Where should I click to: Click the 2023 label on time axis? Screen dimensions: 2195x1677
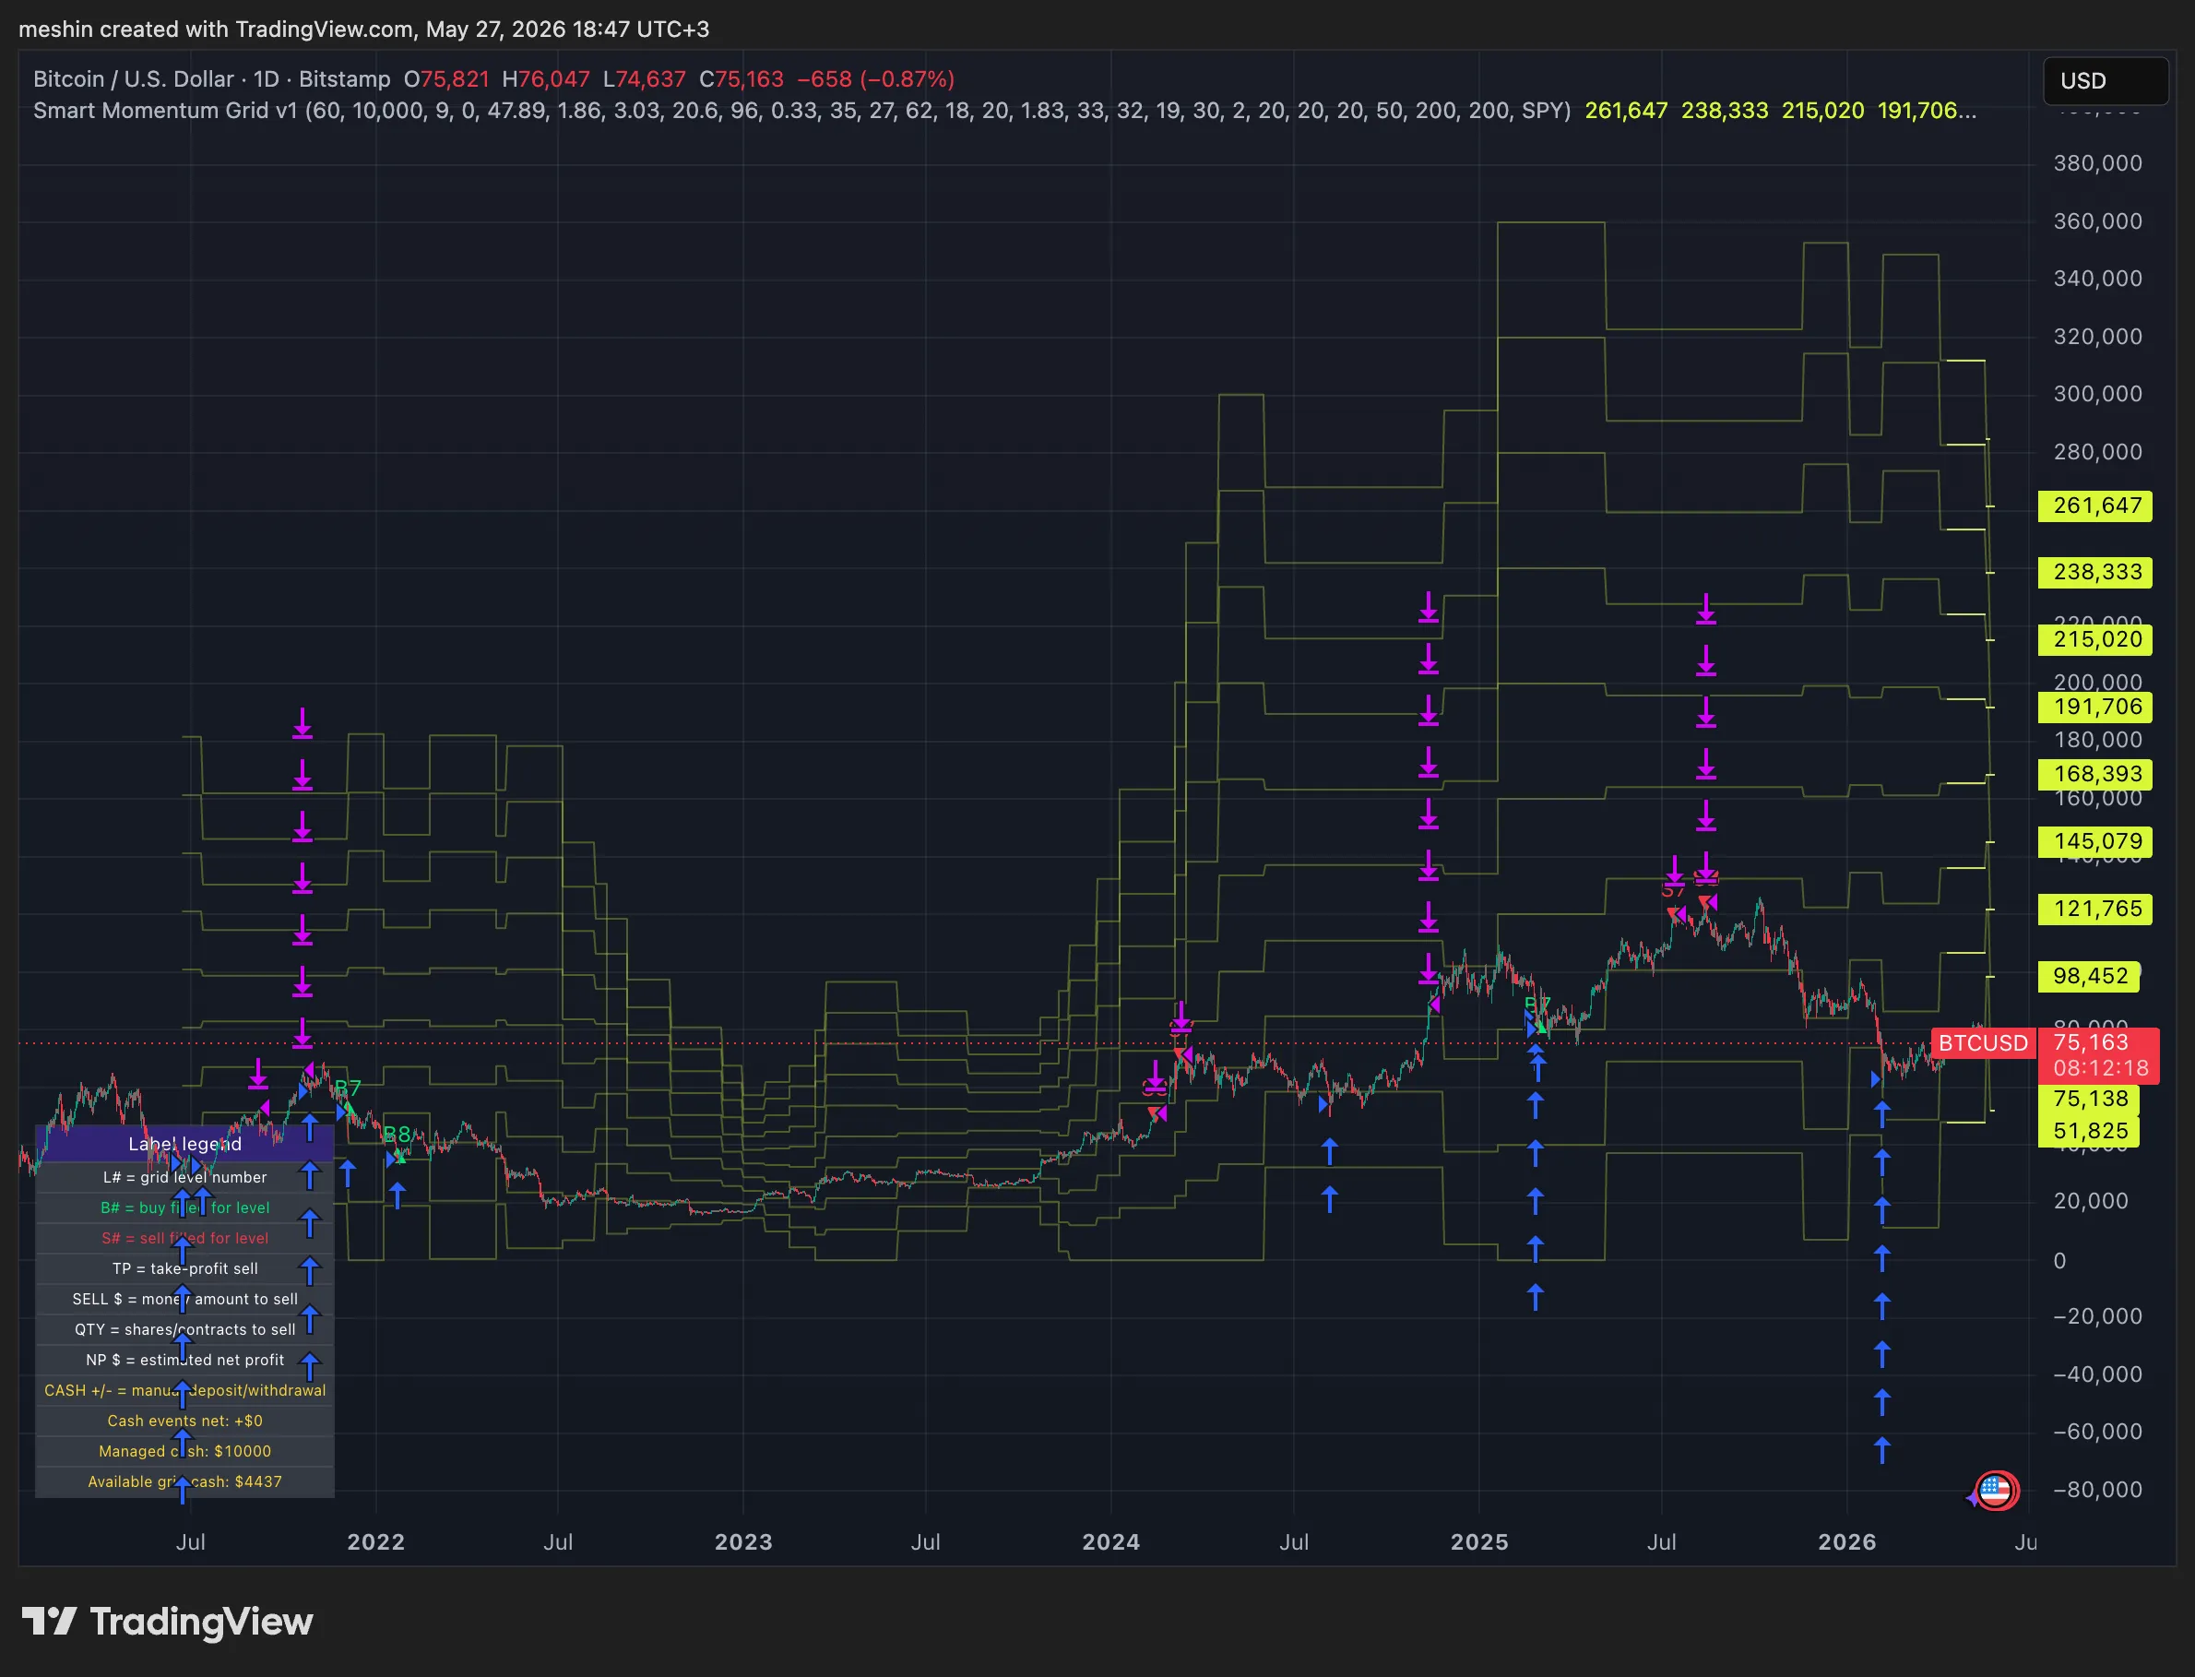click(743, 1542)
